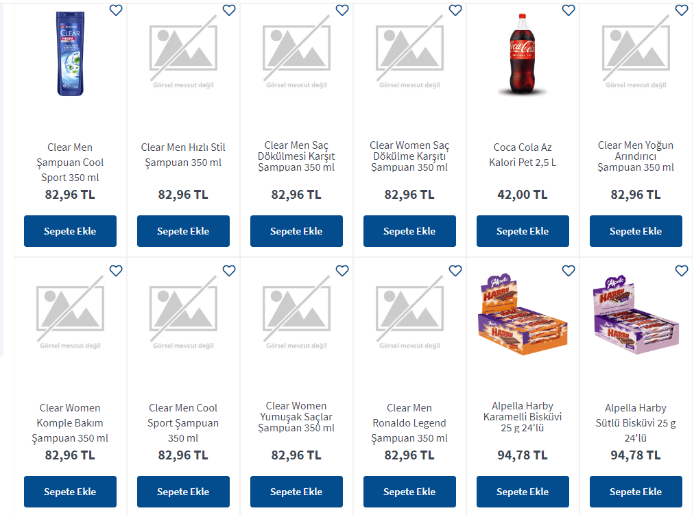Heart the Clear Women Komple Bakım shampoo

pyautogui.click(x=116, y=271)
